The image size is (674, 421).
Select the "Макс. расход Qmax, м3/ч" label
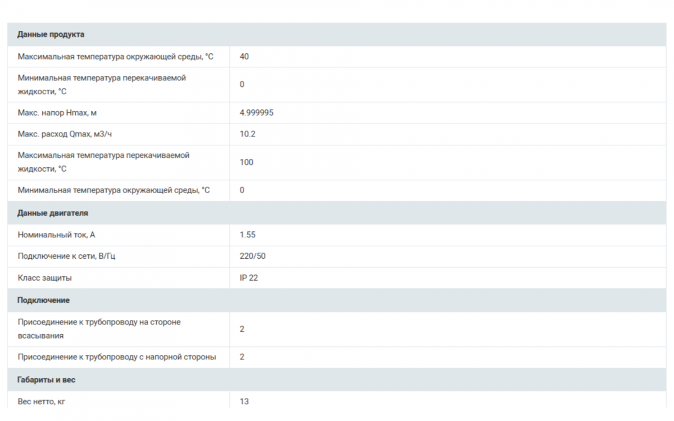click(x=69, y=134)
